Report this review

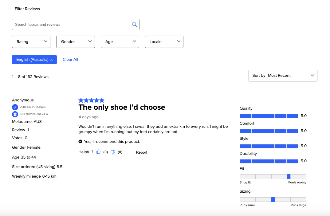pyautogui.click(x=142, y=152)
